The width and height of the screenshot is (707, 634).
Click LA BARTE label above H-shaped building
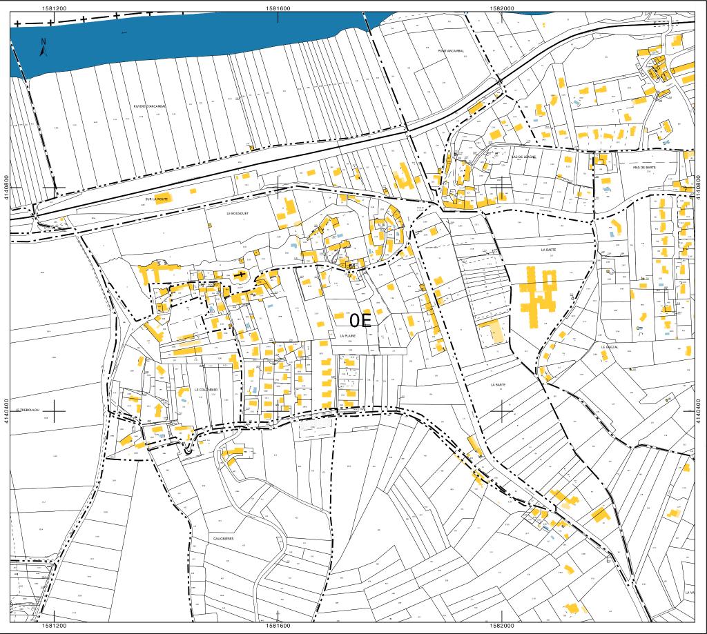[x=548, y=250]
